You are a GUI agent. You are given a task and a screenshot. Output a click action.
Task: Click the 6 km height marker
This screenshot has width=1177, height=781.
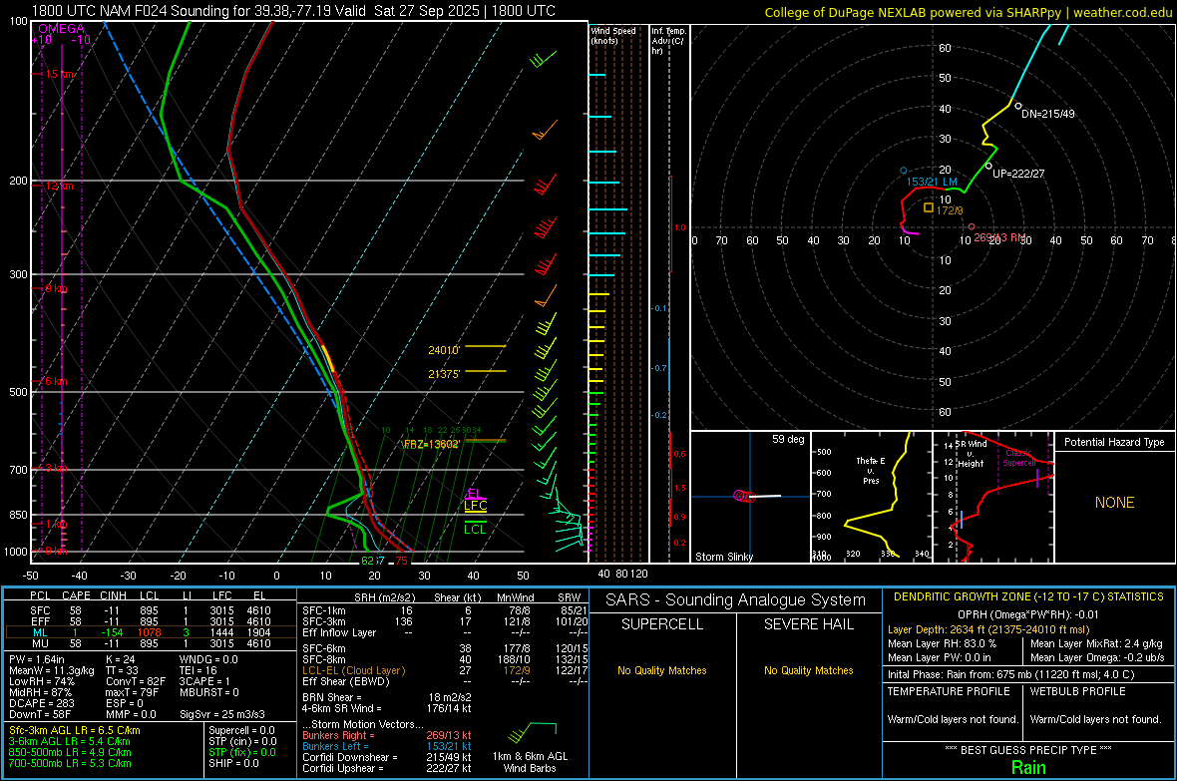click(56, 381)
